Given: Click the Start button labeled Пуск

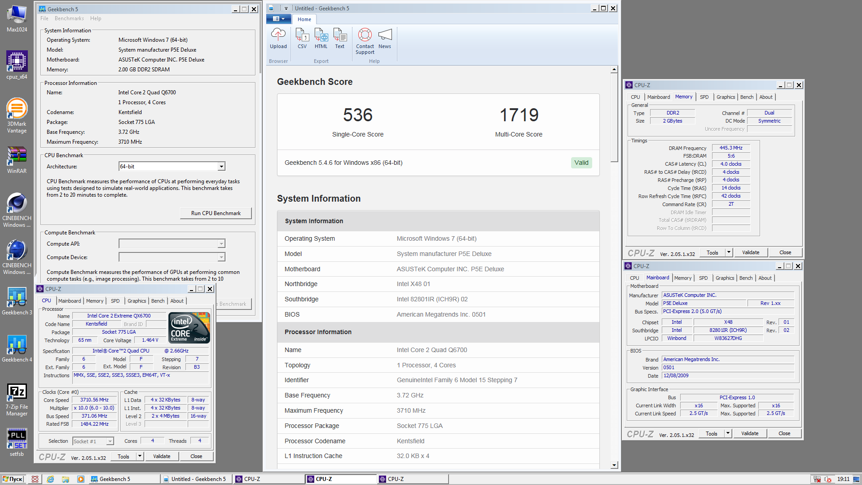Looking at the screenshot, I should 13,479.
